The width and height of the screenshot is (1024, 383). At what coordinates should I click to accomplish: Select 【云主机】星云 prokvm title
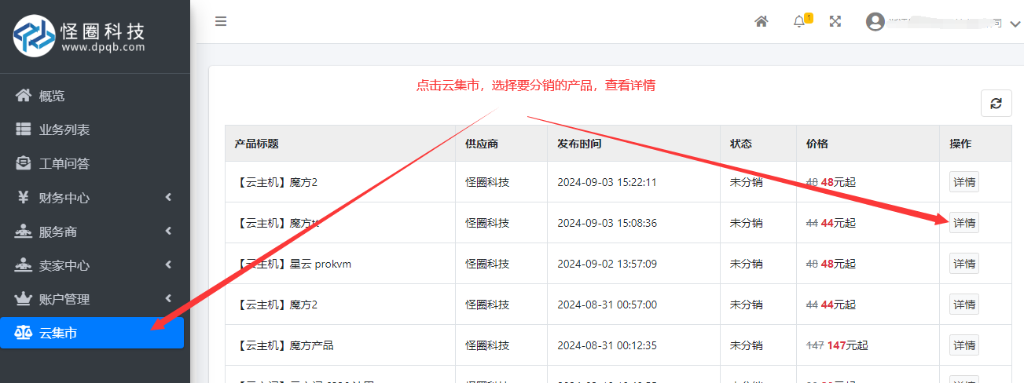[292, 264]
